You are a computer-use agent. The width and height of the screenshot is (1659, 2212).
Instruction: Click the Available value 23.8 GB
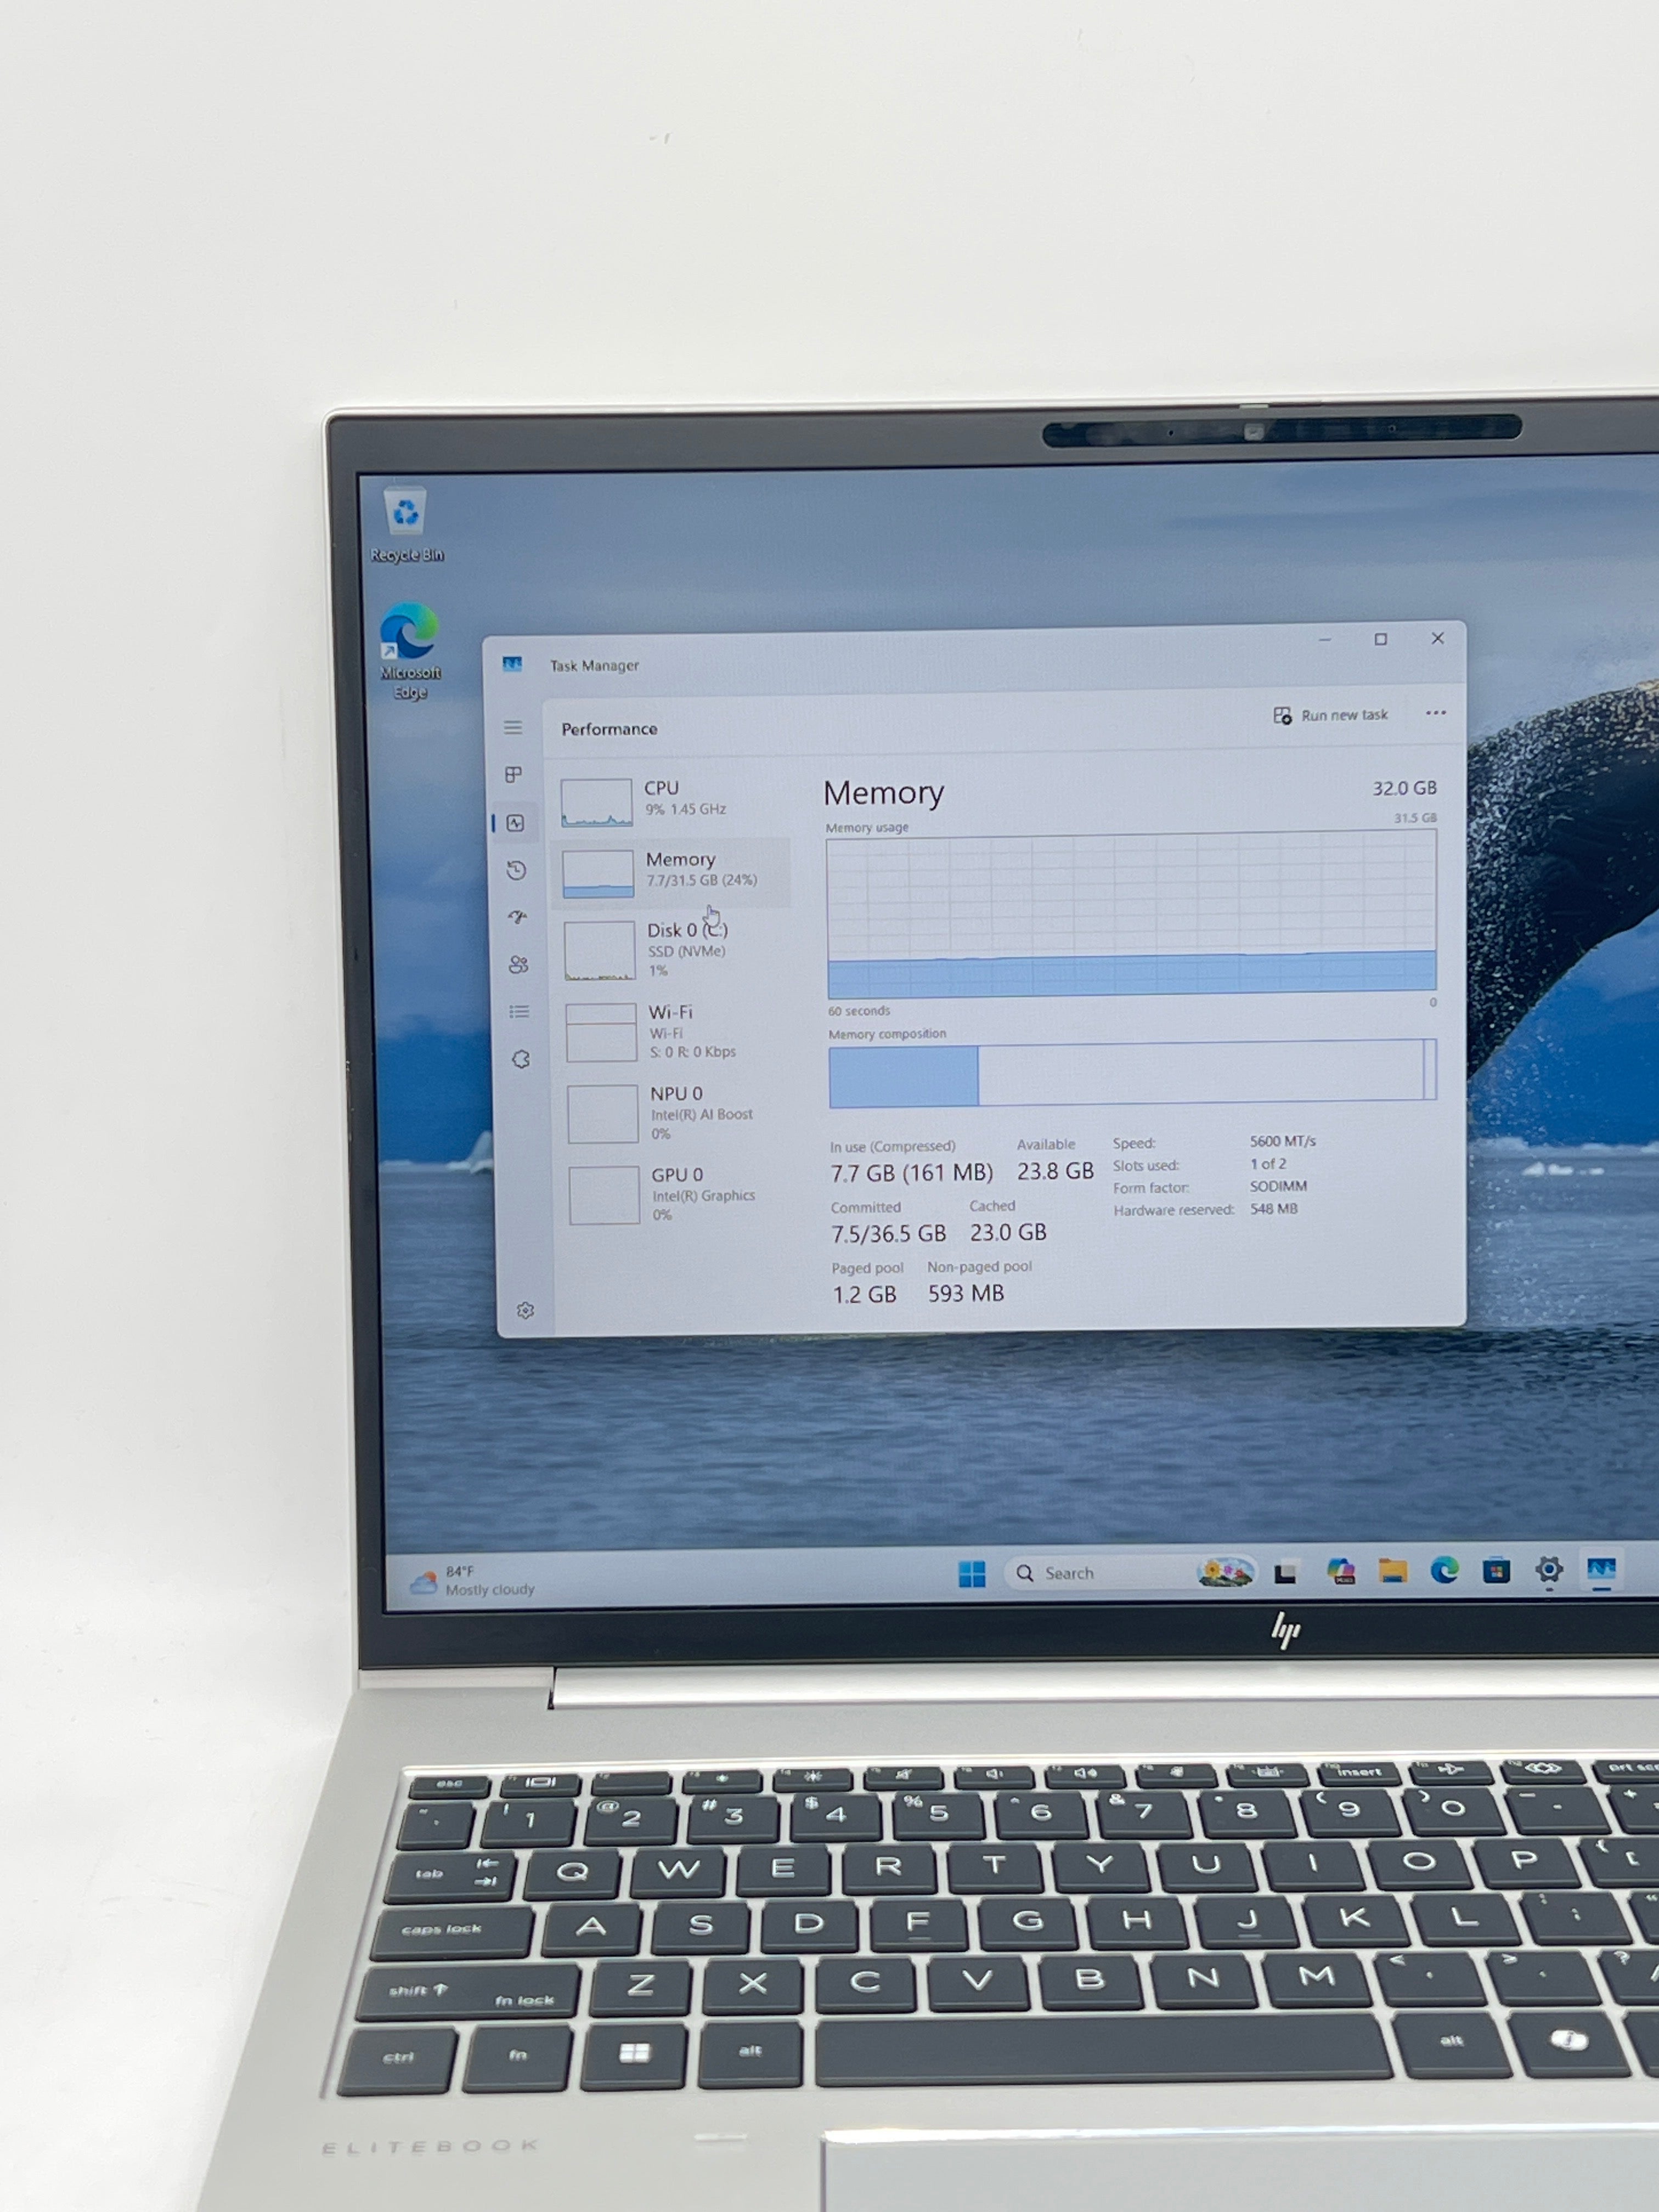tap(1055, 1170)
